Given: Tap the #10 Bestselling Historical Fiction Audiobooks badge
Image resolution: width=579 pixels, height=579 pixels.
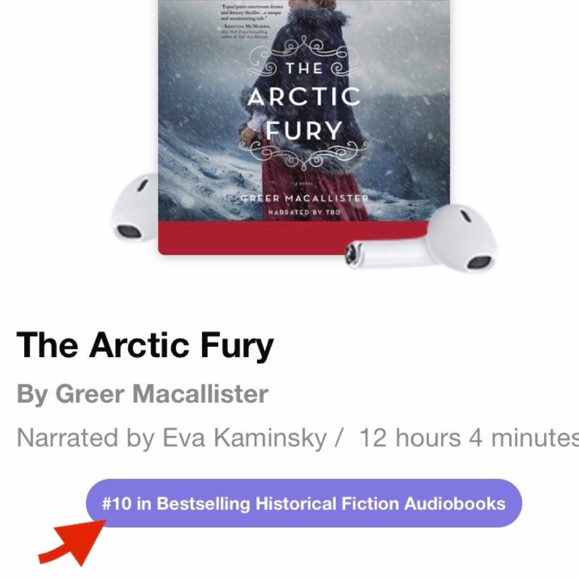Looking at the screenshot, I should (304, 503).
